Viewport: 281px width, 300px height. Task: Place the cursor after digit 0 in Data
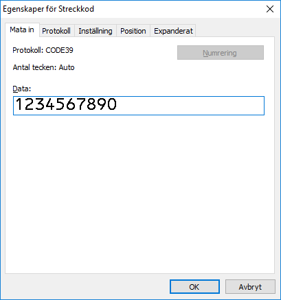pos(117,104)
